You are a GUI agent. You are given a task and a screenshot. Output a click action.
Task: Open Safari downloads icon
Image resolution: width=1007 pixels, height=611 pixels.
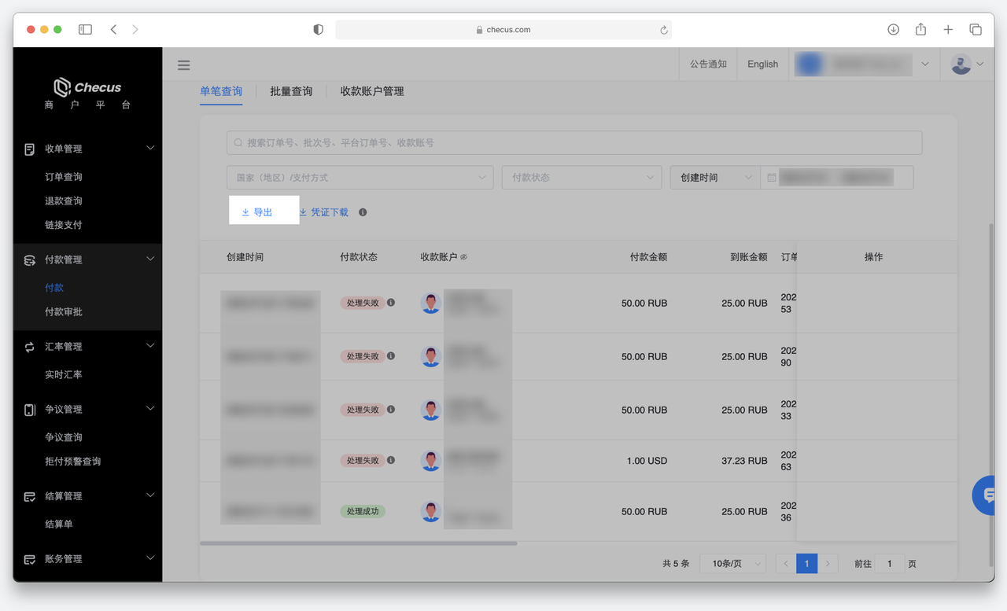pos(893,30)
